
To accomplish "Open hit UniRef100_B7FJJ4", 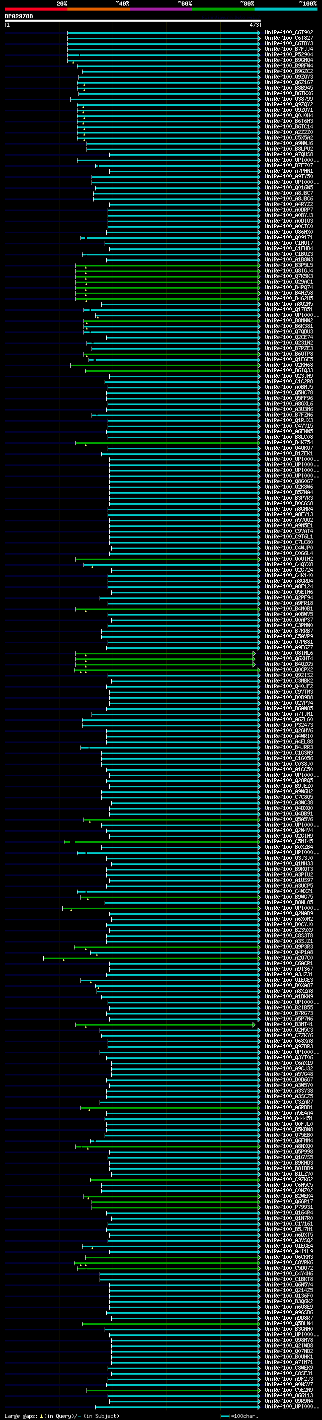I will (289, 49).
